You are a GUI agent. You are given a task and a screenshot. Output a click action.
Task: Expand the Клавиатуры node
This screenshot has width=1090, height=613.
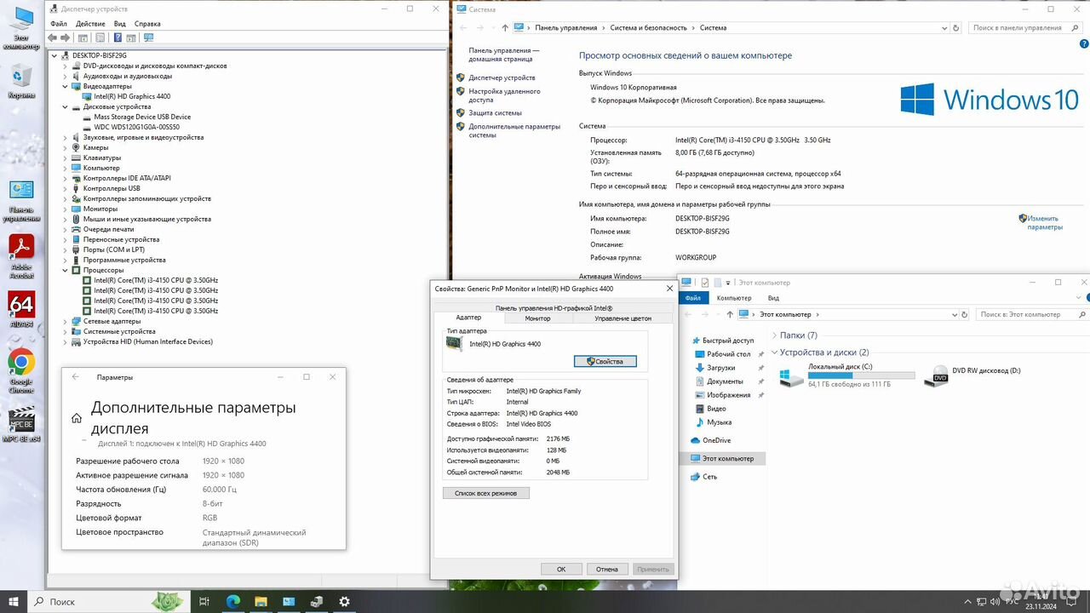(x=66, y=158)
